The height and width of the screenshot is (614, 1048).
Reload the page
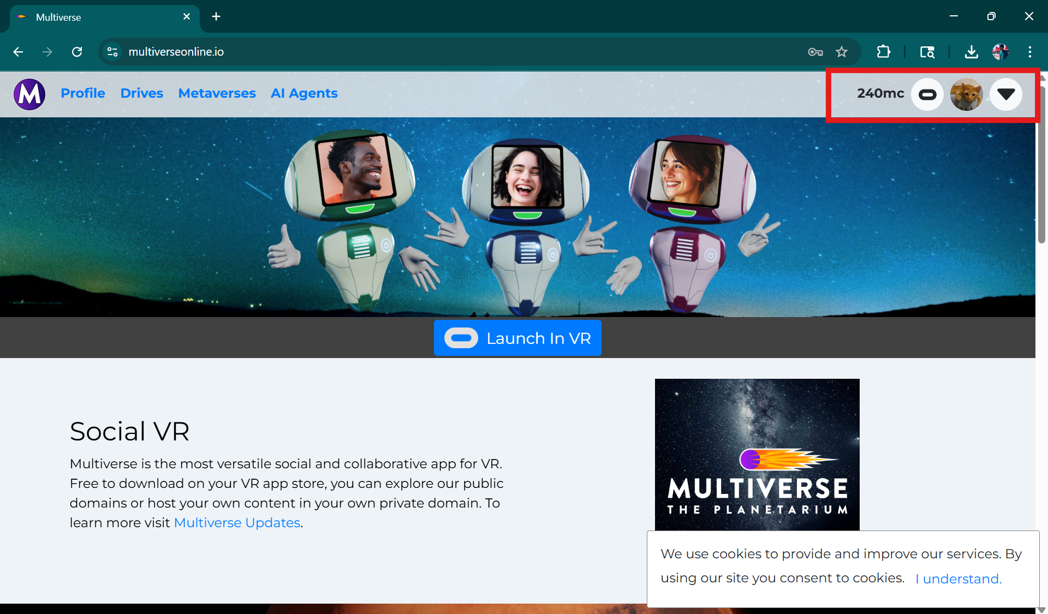point(77,52)
